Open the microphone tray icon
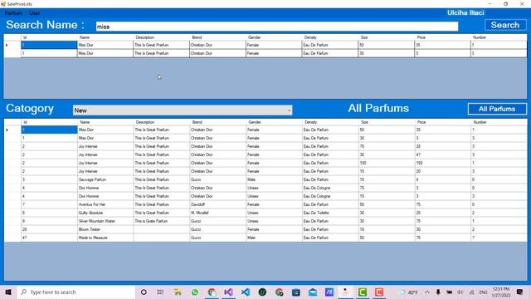 (x=438, y=292)
